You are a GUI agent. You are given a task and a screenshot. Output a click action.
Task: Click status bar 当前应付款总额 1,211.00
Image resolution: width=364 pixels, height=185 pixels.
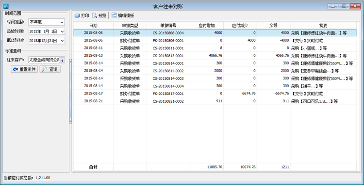coord(27,178)
